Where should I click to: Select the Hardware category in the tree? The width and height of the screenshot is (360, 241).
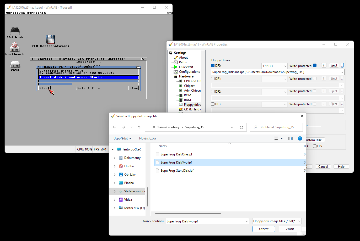(186, 76)
